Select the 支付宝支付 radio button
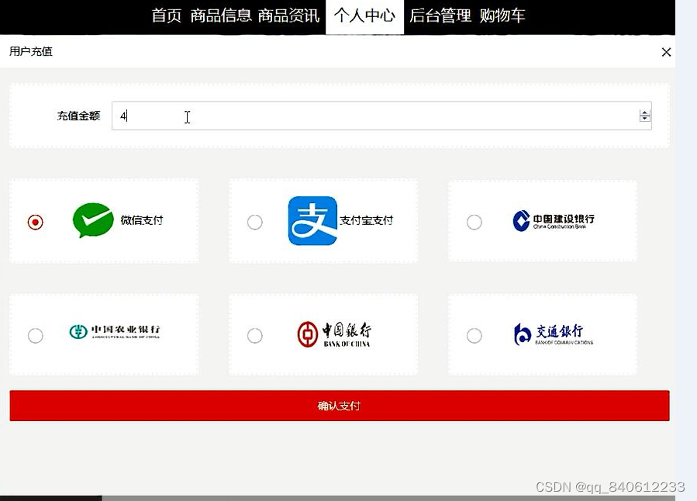This screenshot has height=501, width=697. (255, 222)
